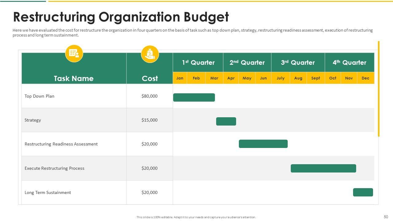The height and width of the screenshot is (221, 393).
Task: Click the checklist icon above Task Name
Action: coord(74,53)
